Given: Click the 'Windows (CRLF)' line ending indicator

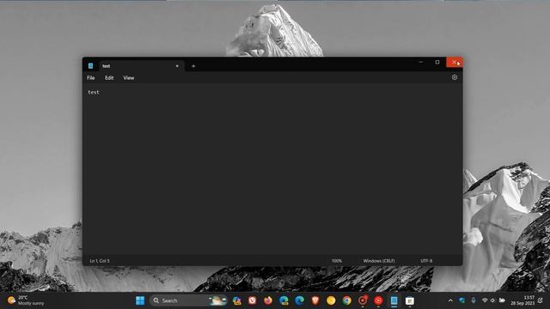Looking at the screenshot, I should click(379, 261).
